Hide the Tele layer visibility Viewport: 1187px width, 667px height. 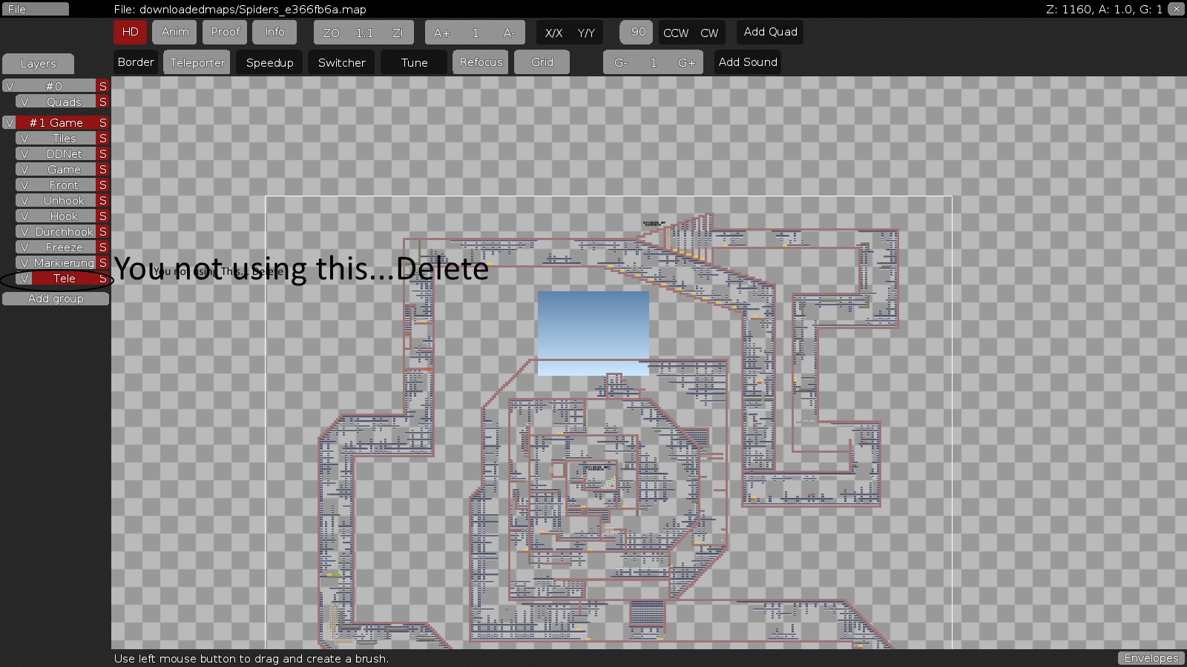click(24, 279)
